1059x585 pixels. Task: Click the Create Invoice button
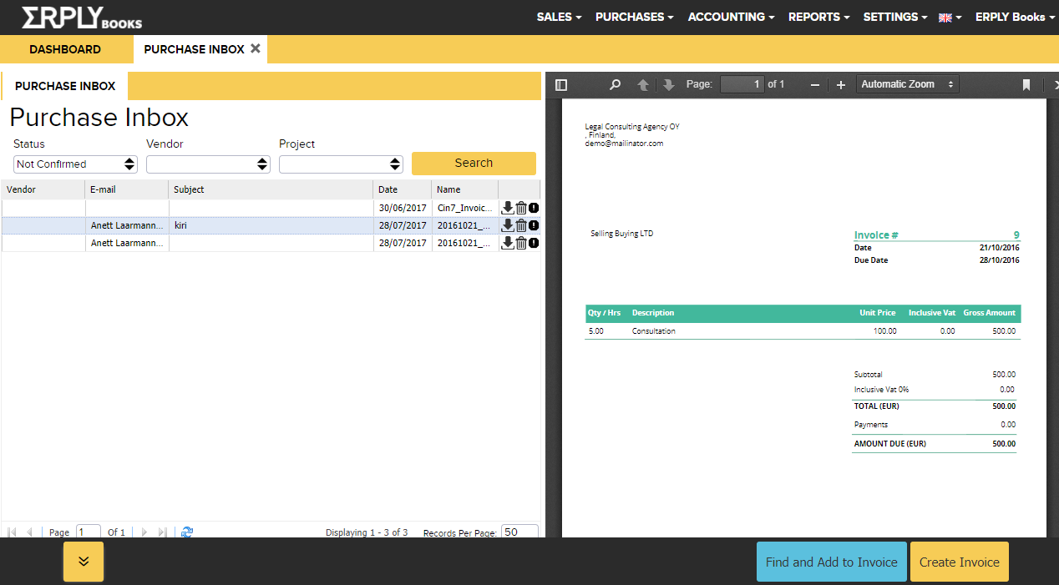click(959, 562)
